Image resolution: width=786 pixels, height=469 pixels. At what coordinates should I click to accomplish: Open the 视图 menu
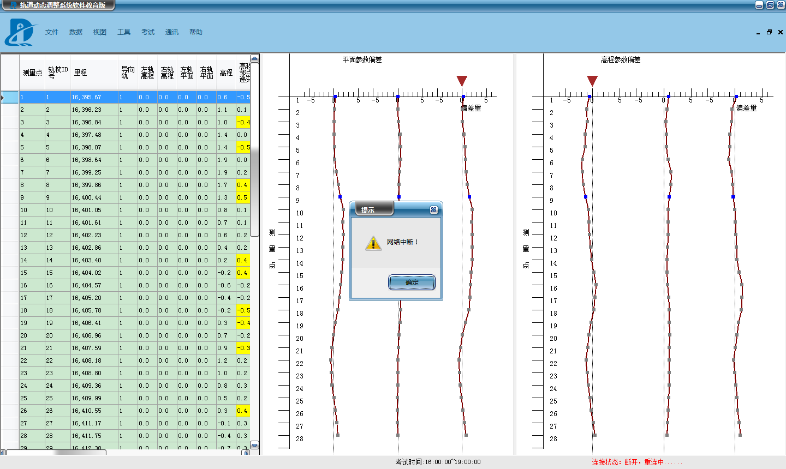coord(100,32)
